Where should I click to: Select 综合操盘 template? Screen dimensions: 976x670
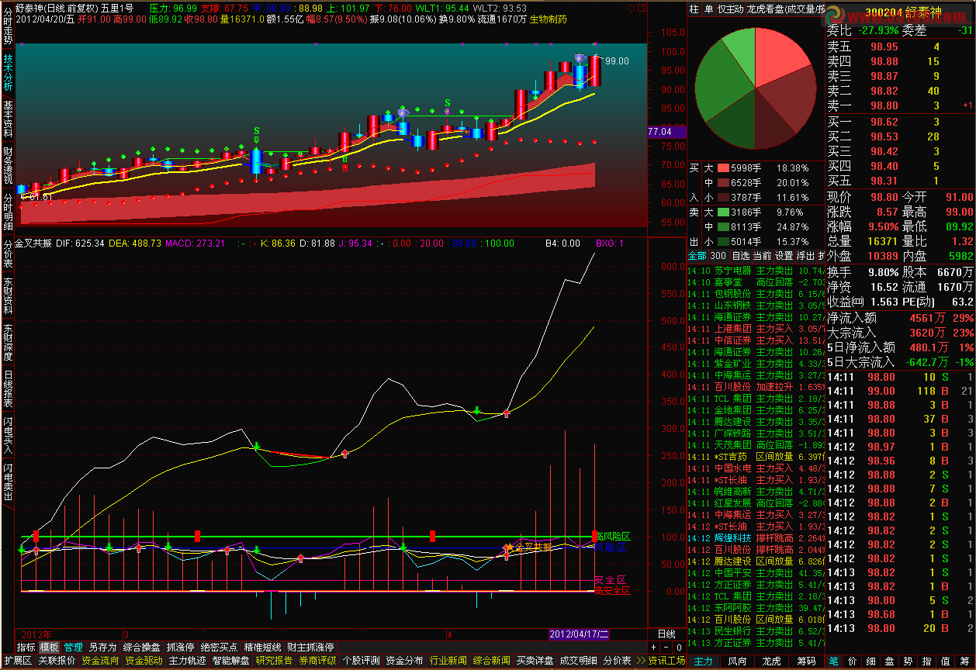coord(142,647)
